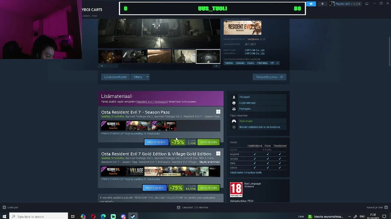Image resolution: width=391 pixels, height=219 pixels.
Task: Expand the Ohita dropdown arrow
Action: 147,77
